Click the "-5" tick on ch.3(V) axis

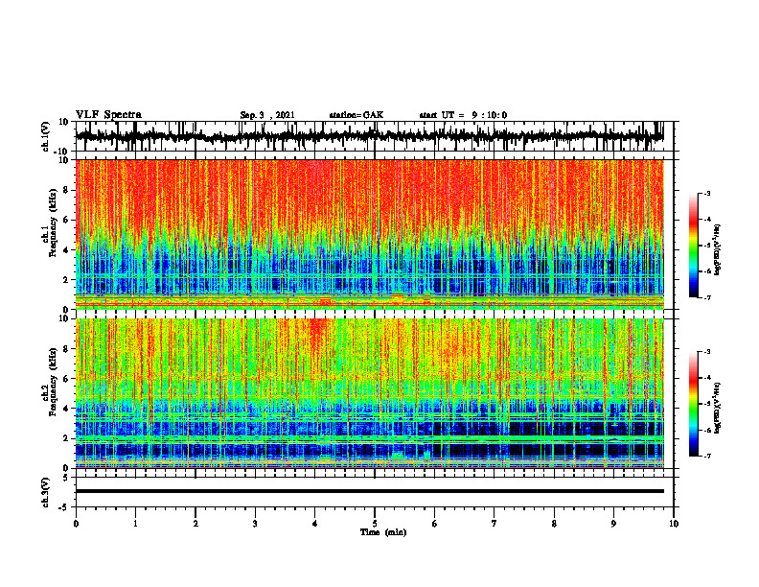[x=65, y=507]
